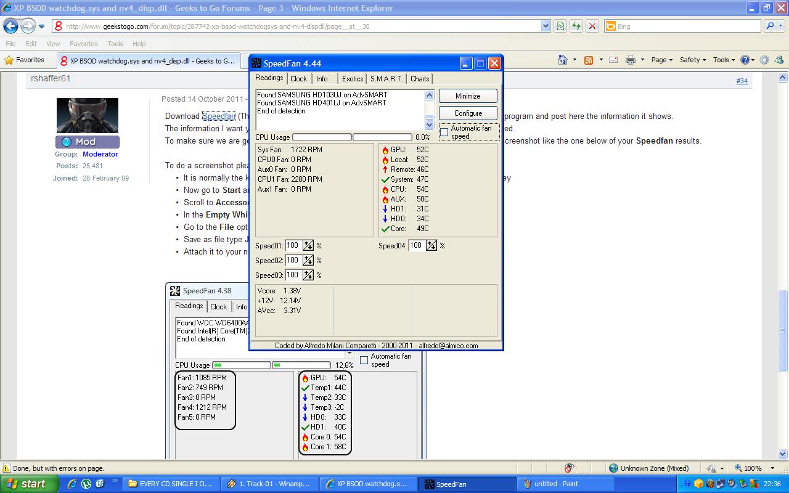The image size is (789, 493).
Task: Expand the feeds dropdown arrow
Action: click(x=600, y=60)
